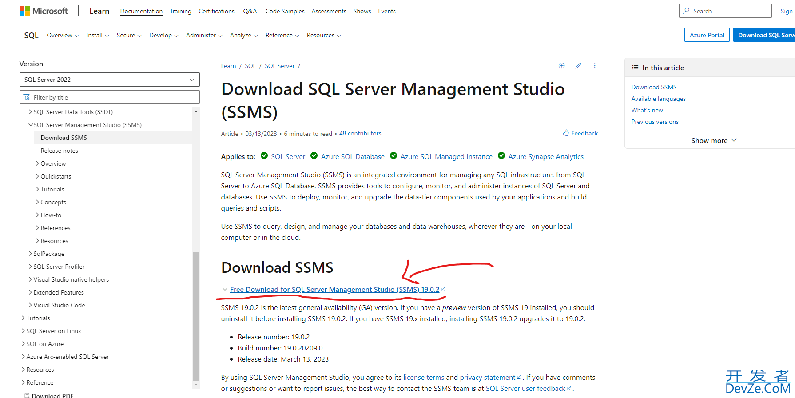Expand the SQL Server Profiler node
Image resolution: width=795 pixels, height=398 pixels.
(30, 267)
